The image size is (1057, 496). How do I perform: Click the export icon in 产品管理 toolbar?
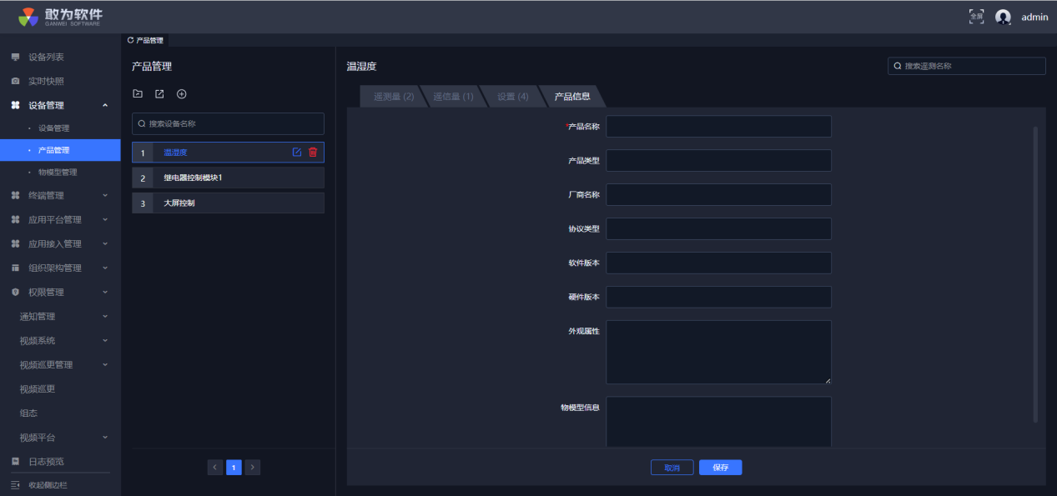tap(159, 94)
